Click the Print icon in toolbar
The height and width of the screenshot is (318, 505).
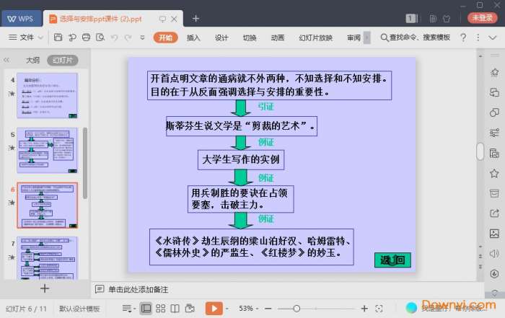[x=87, y=37]
